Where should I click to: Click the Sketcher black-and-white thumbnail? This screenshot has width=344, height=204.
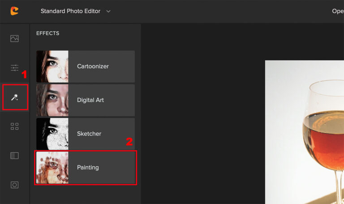tap(52, 134)
